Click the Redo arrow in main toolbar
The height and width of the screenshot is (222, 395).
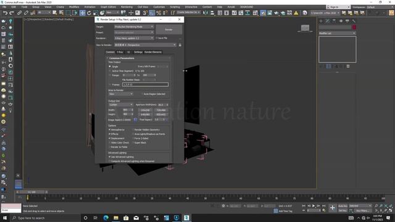pos(11,13)
